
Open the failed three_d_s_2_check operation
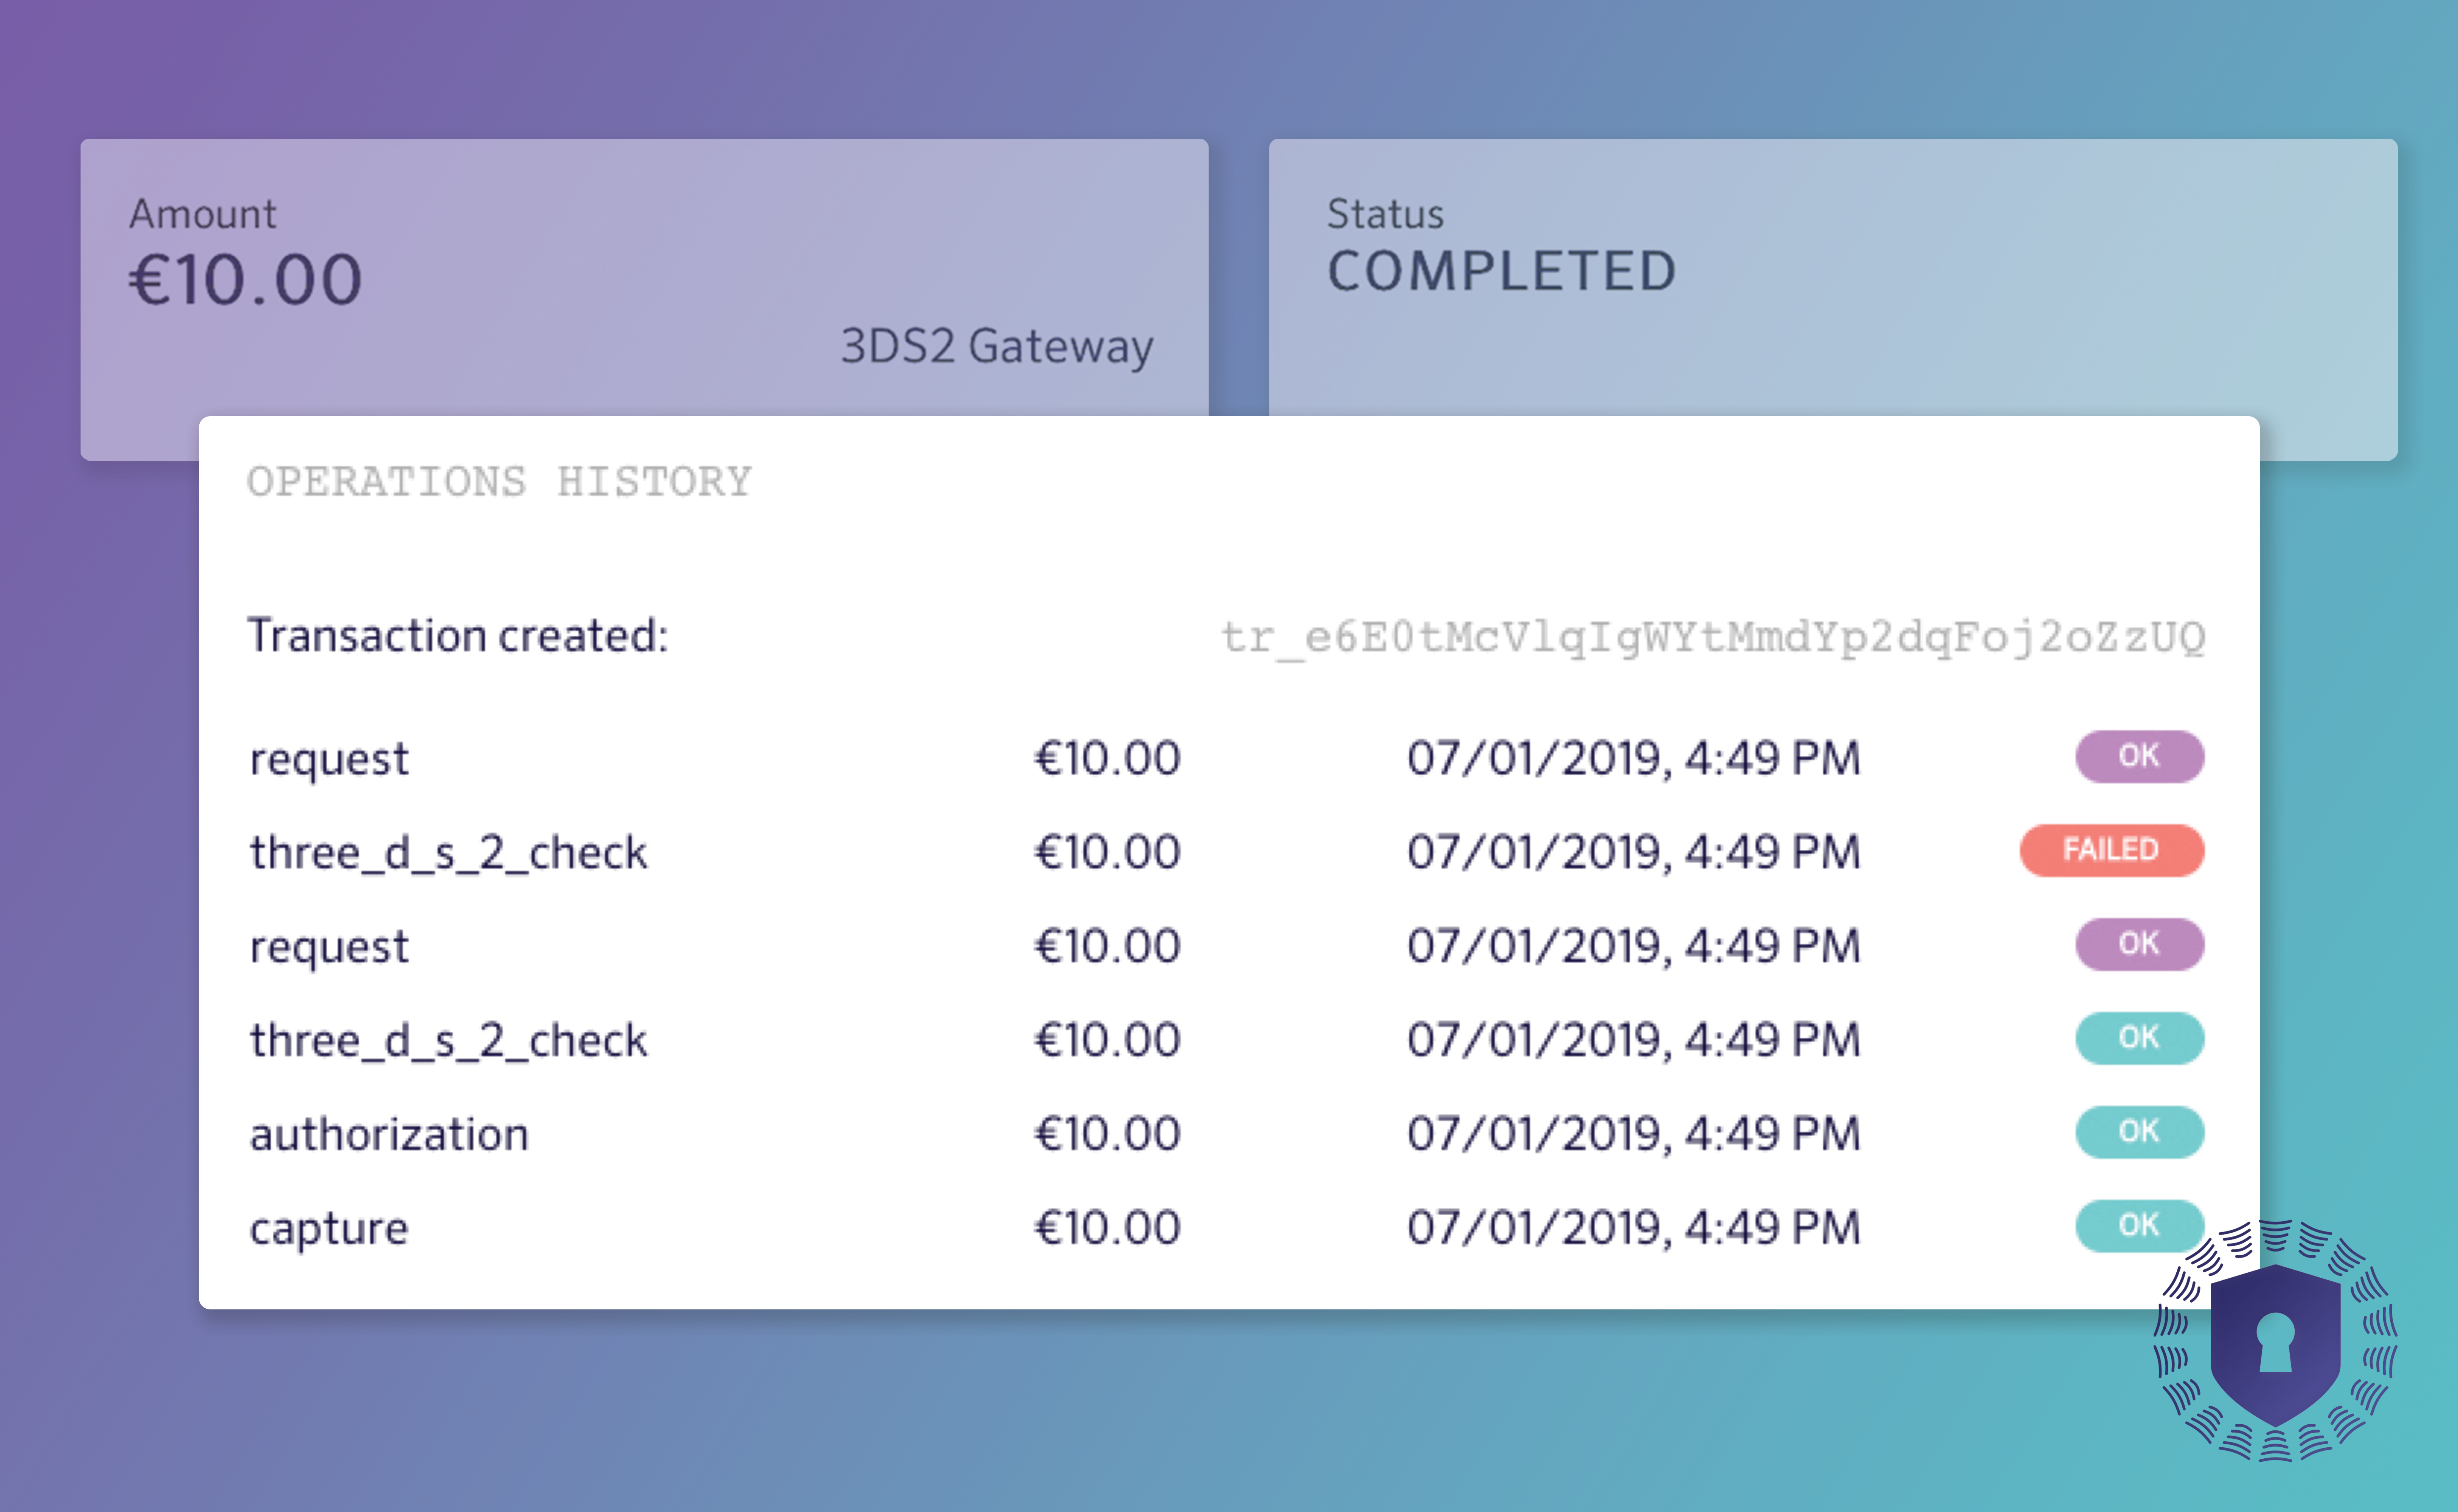tap(448, 852)
